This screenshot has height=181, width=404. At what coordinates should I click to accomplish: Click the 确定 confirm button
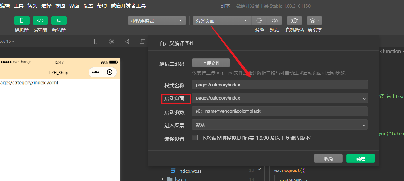coord(361,158)
